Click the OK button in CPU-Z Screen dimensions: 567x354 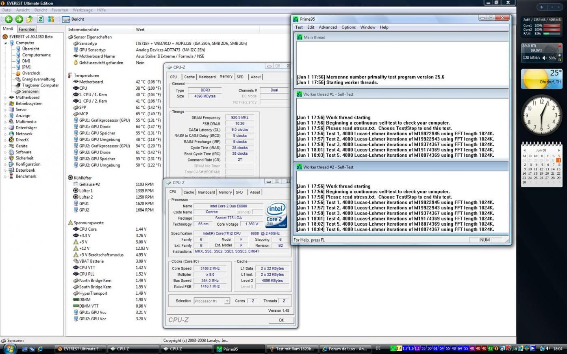point(282,320)
